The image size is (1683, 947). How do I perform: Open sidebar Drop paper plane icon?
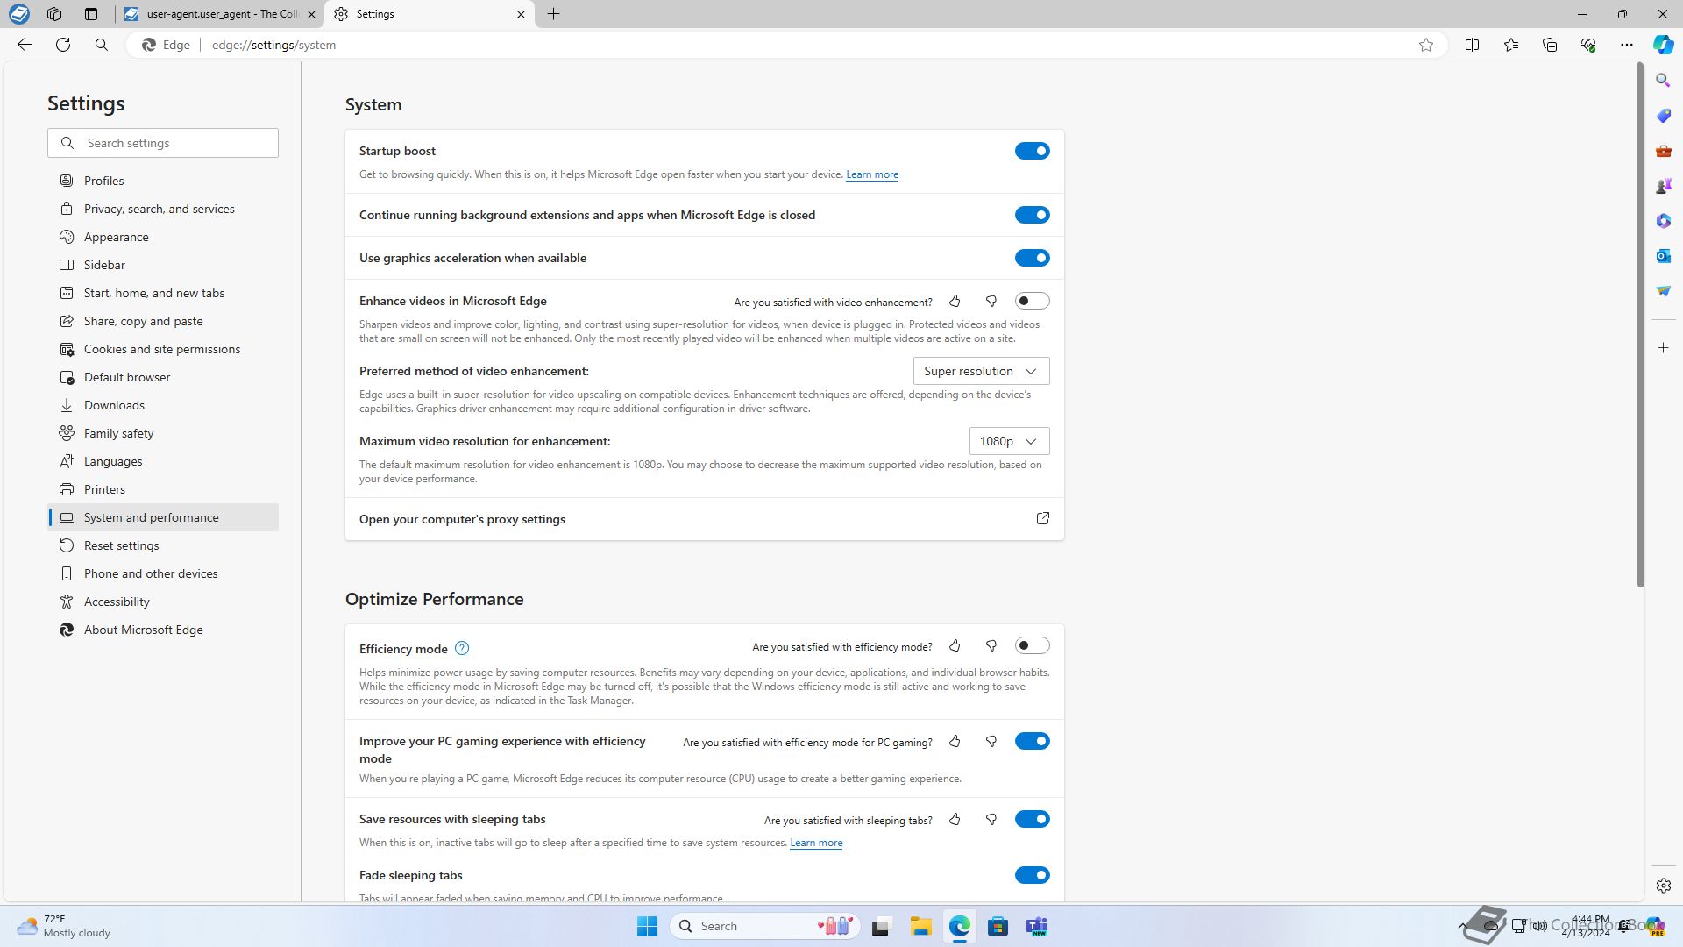(1663, 291)
